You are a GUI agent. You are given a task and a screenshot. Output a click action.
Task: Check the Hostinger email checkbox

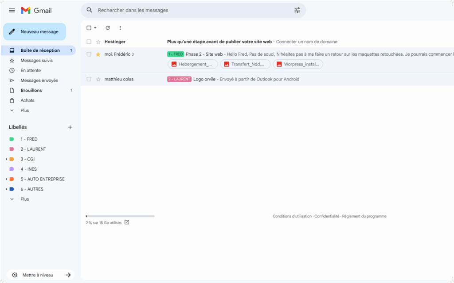pos(89,42)
